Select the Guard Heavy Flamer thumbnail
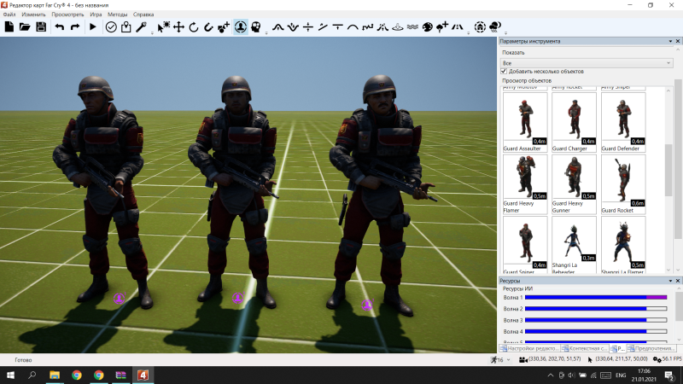The width and height of the screenshot is (683, 384). (525, 184)
